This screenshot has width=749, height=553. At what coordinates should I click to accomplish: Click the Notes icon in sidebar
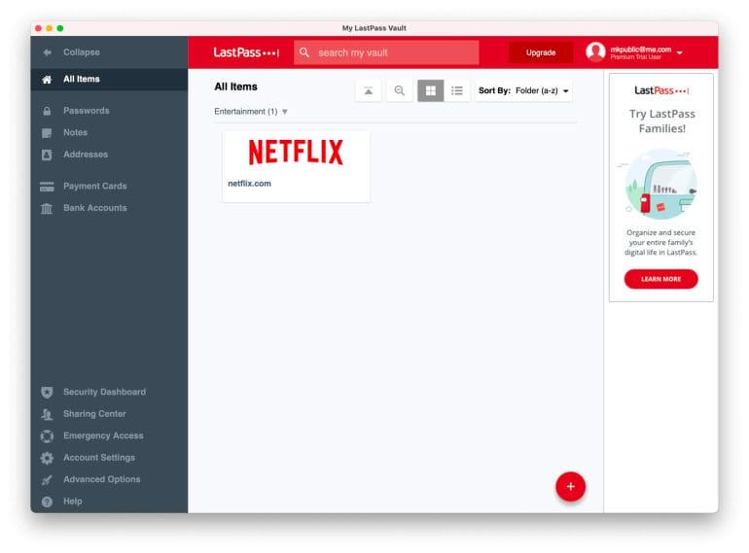[47, 133]
